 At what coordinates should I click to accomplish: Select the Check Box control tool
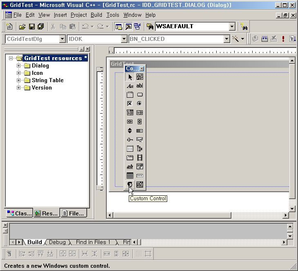[x=130, y=104]
